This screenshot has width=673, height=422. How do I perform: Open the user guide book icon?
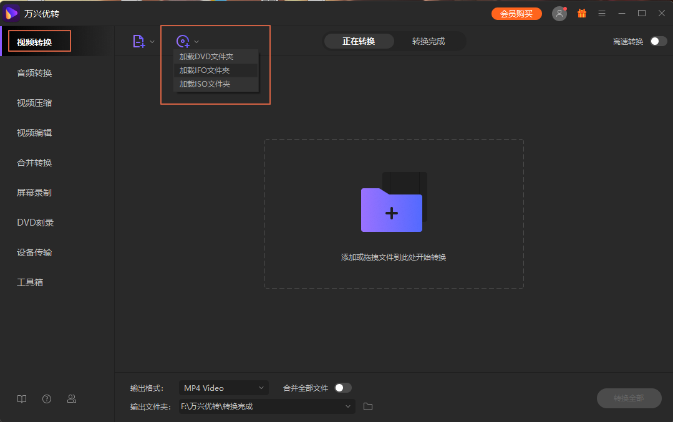(x=21, y=398)
